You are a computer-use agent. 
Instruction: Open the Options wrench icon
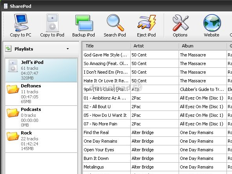coord(180,23)
